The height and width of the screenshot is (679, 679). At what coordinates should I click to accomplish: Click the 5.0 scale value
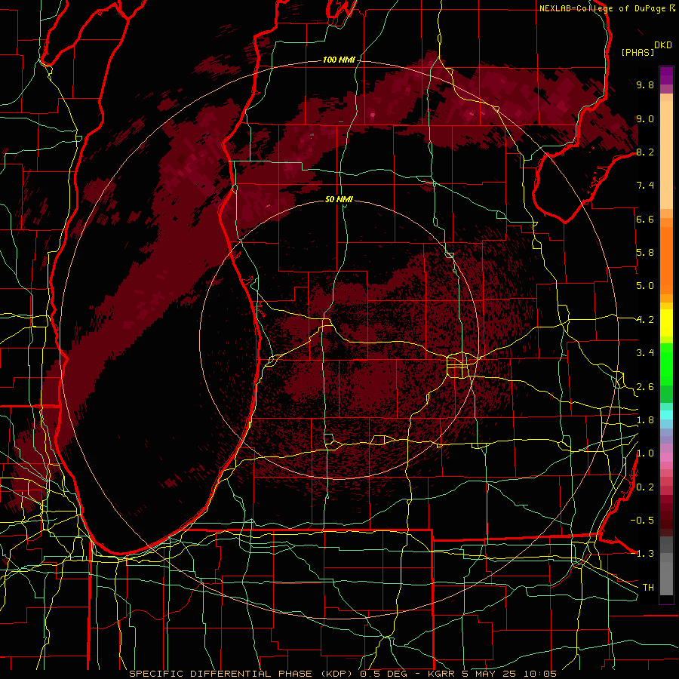point(645,286)
